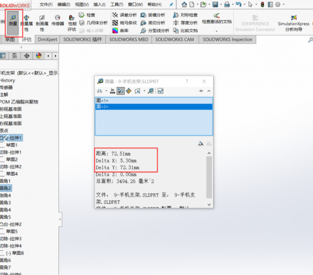Run 对称检查 symmetry check
The height and width of the screenshot is (275, 313).
pos(185,15)
